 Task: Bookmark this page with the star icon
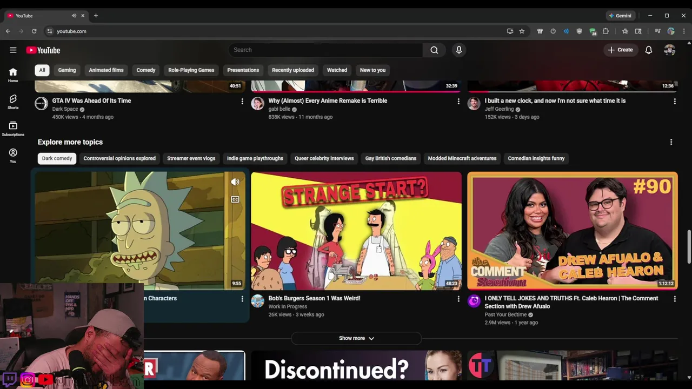click(522, 31)
